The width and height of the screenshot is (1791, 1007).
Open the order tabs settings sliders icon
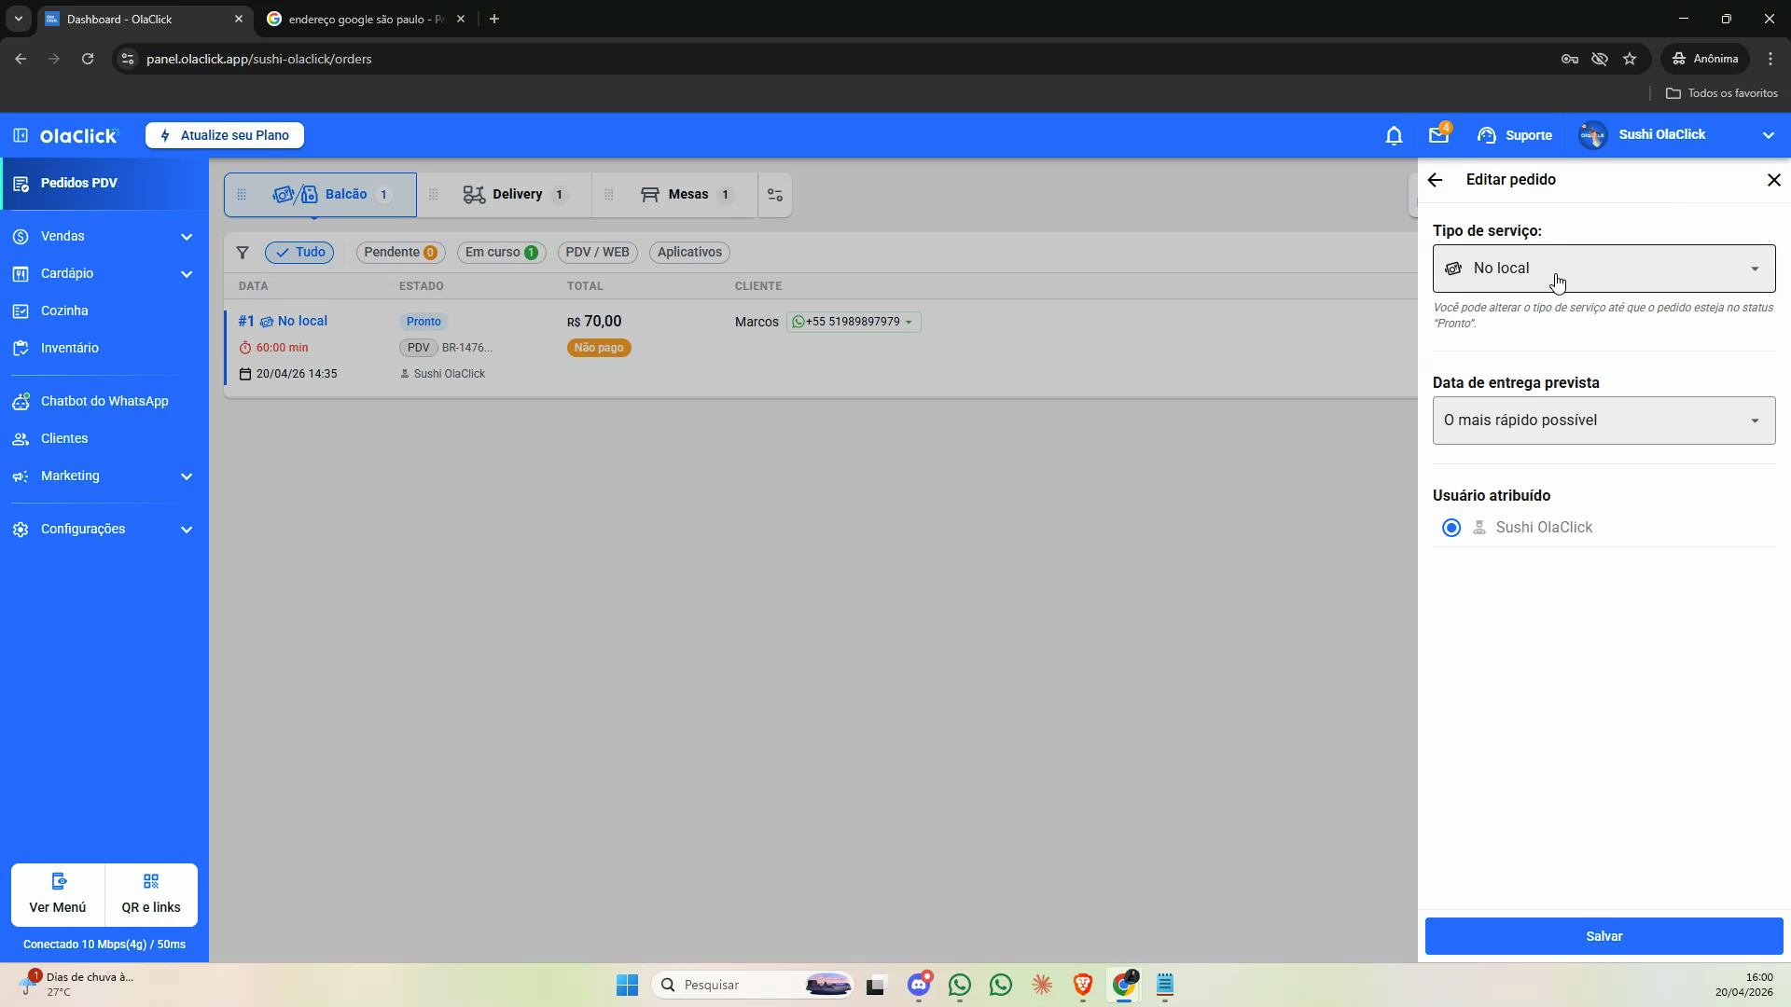point(775,195)
